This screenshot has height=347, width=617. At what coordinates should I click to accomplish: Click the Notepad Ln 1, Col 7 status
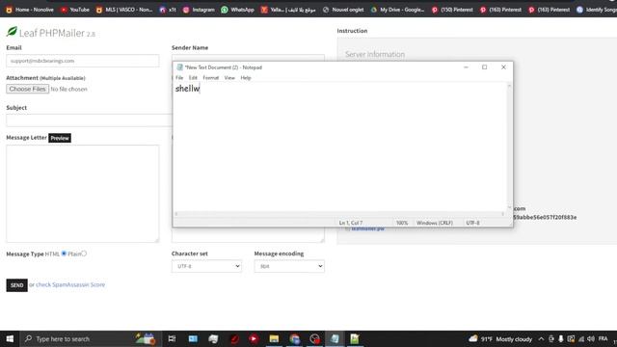pyautogui.click(x=351, y=223)
